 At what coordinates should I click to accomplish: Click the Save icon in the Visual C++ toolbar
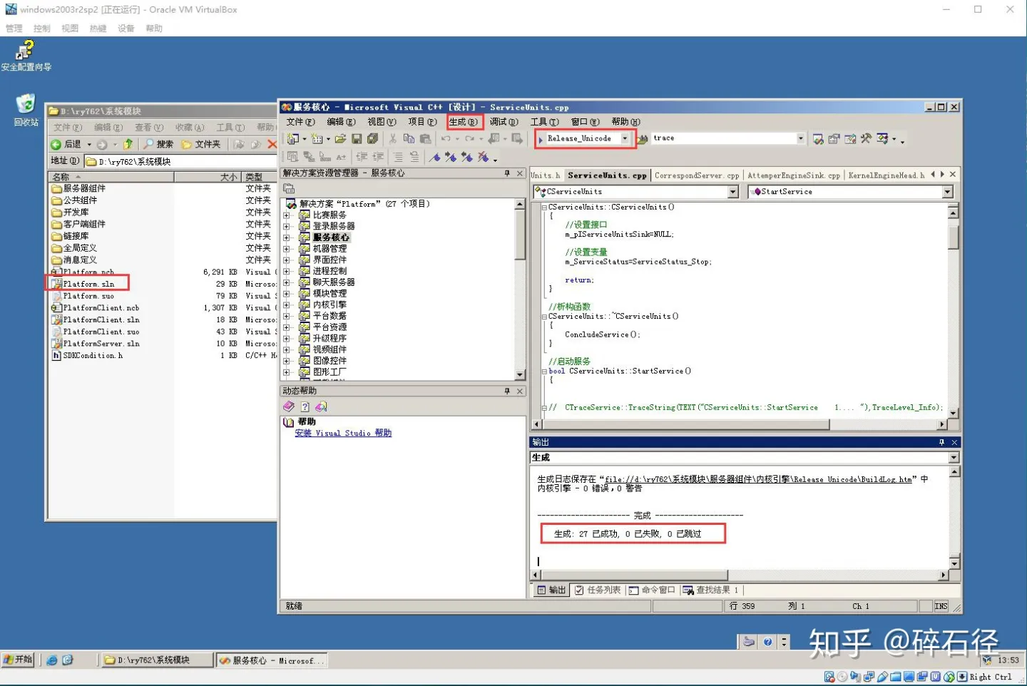tap(357, 138)
